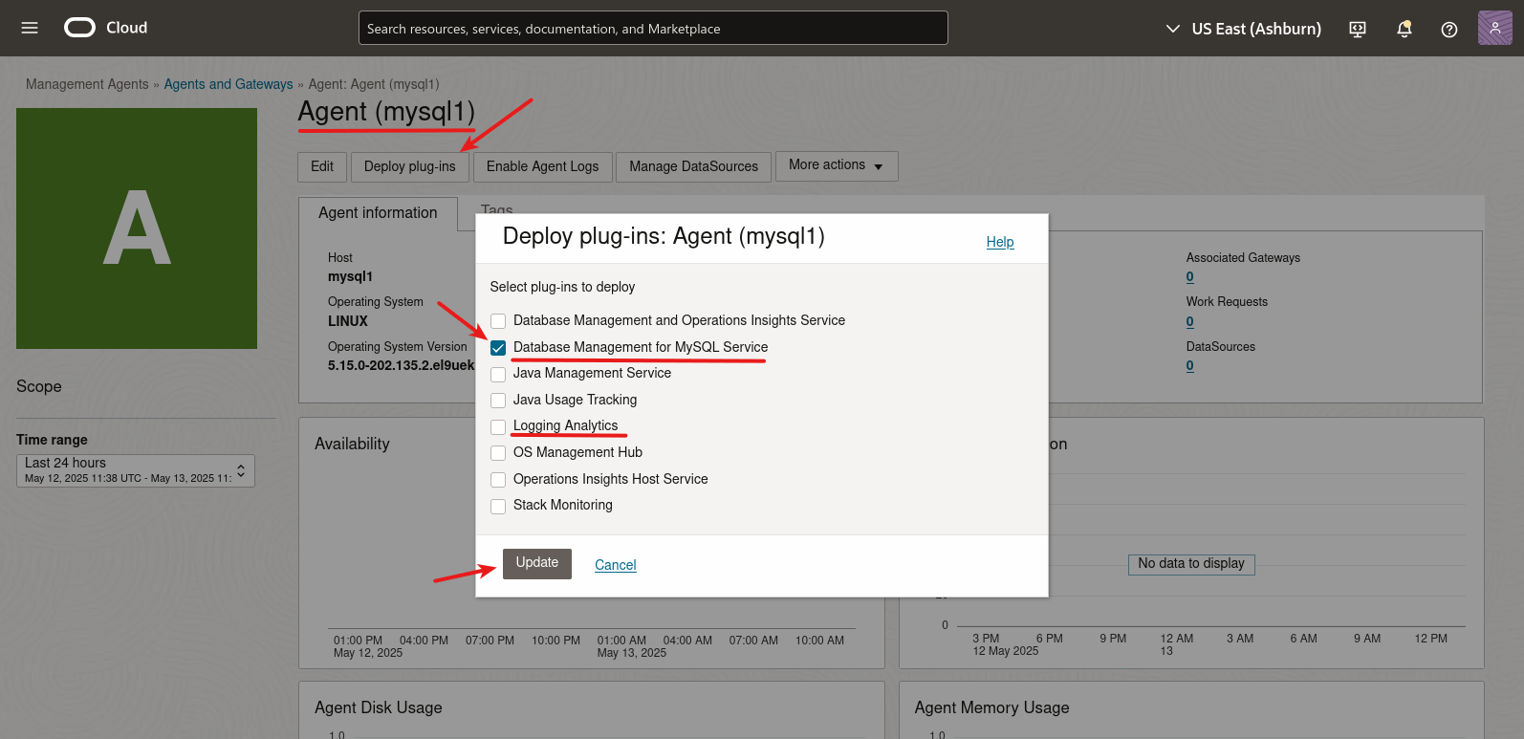1524x739 pixels.
Task: Click the green Agent A thumbnail
Action: coord(137,228)
